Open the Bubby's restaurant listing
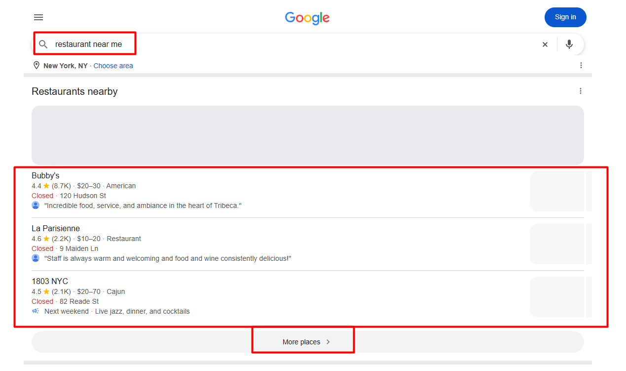The width and height of the screenshot is (626, 371). coord(45,176)
